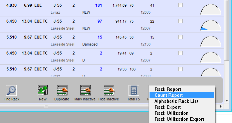Click the blue quantity 2 in the 19.41 row
The height and width of the screenshot is (123, 232).
[x=101, y=53]
